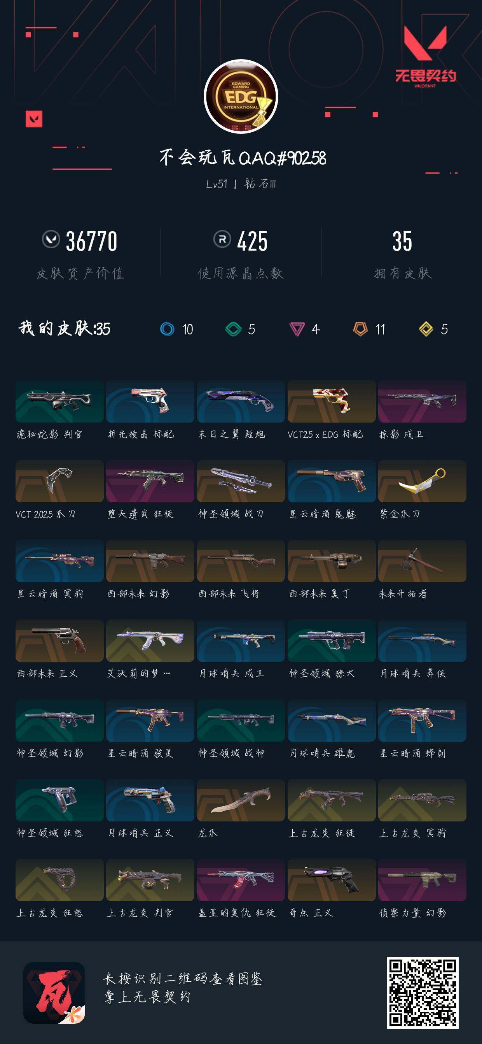Click the player name 不会玩瓦QAQ#90258
Screen dimensions: 482x1044
[243, 158]
